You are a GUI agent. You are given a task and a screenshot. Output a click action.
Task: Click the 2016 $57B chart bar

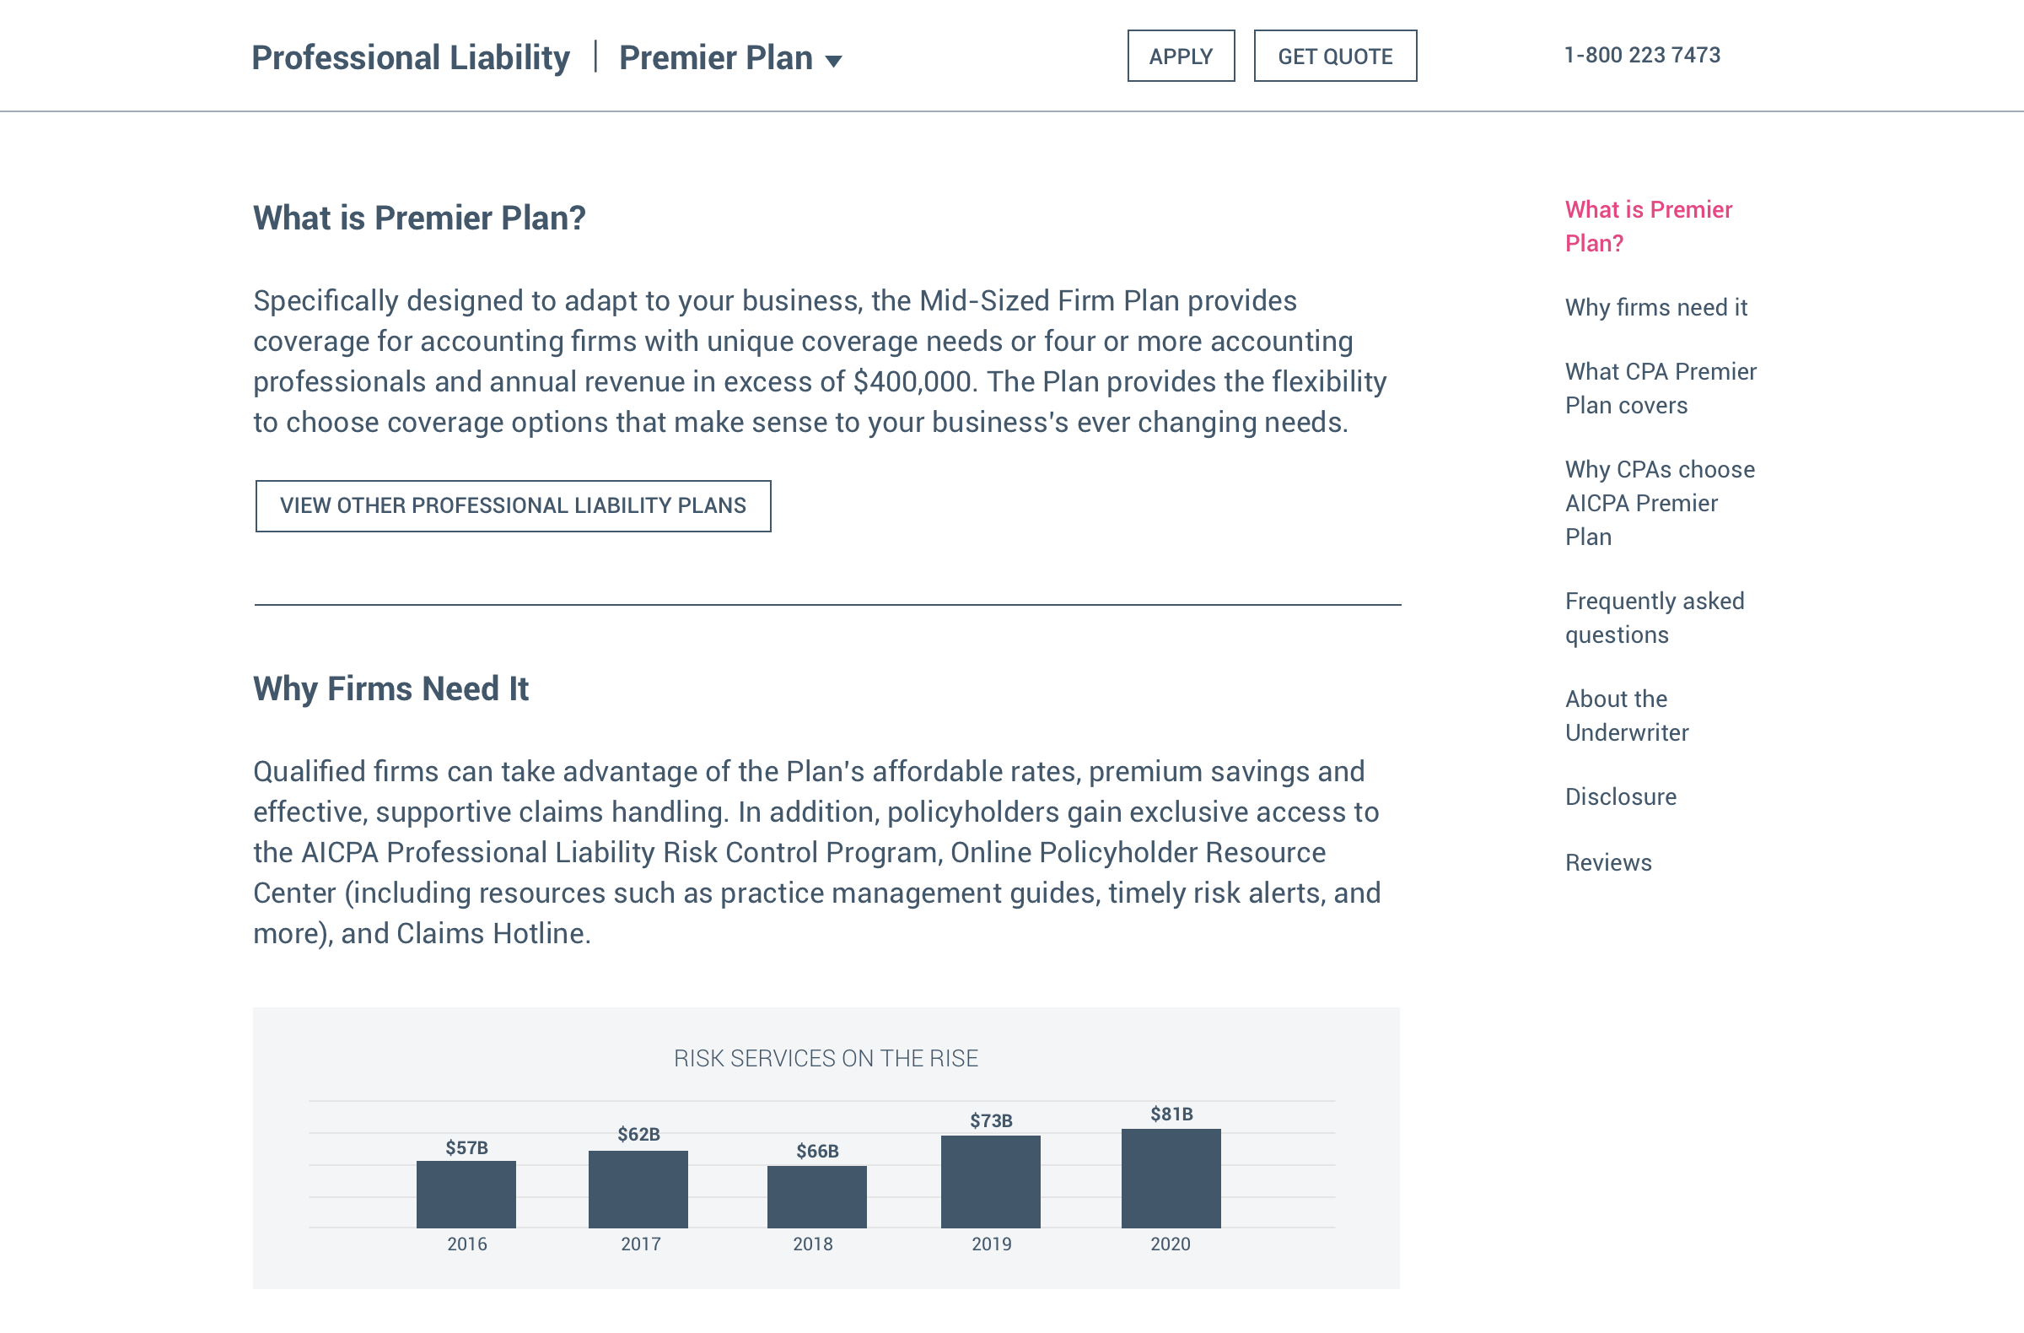pos(466,1195)
